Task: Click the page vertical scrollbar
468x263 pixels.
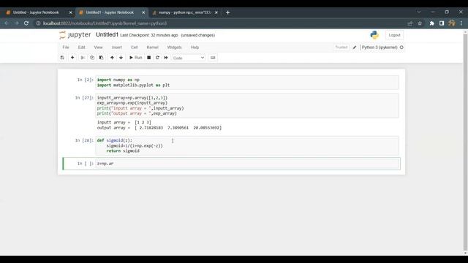Action: (465, 142)
